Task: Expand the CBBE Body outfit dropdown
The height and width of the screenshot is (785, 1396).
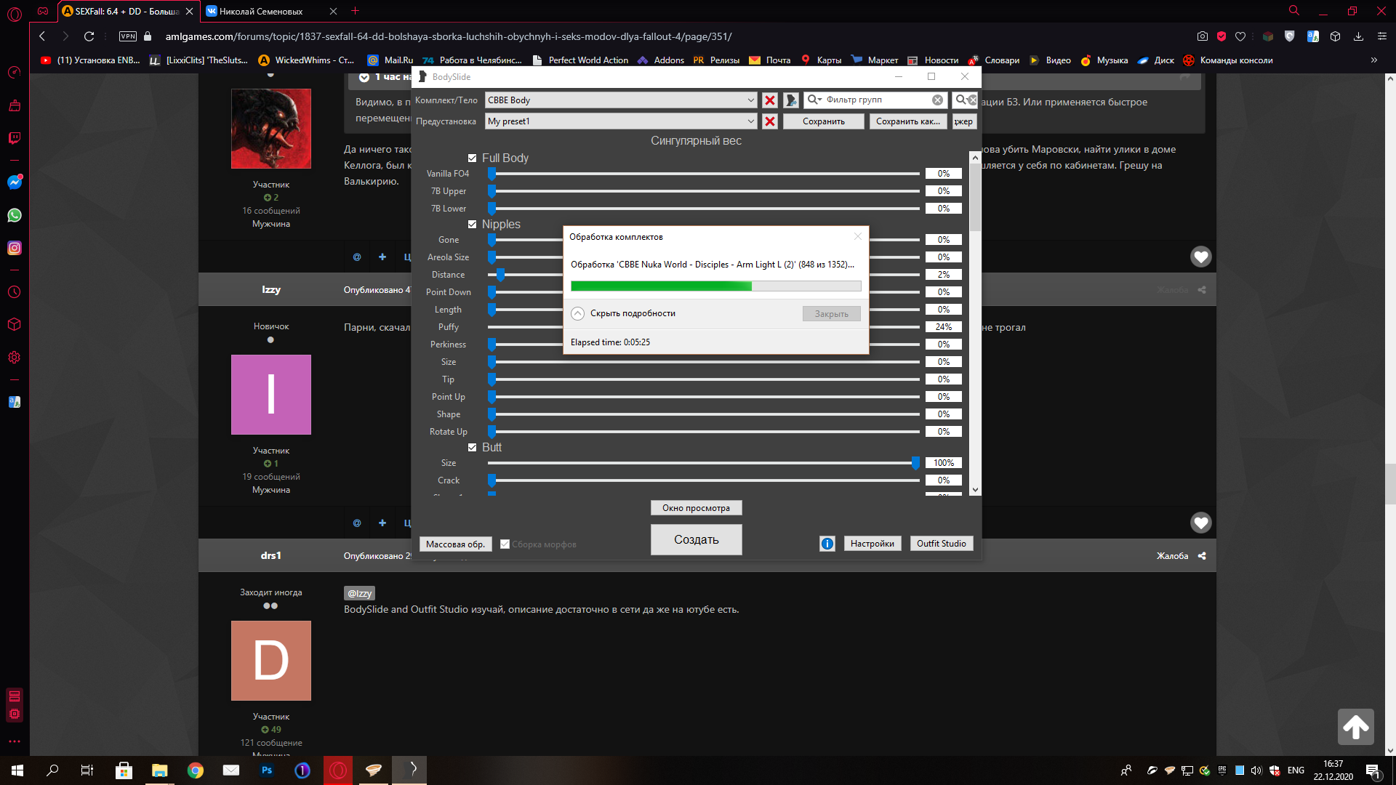Action: tap(750, 100)
